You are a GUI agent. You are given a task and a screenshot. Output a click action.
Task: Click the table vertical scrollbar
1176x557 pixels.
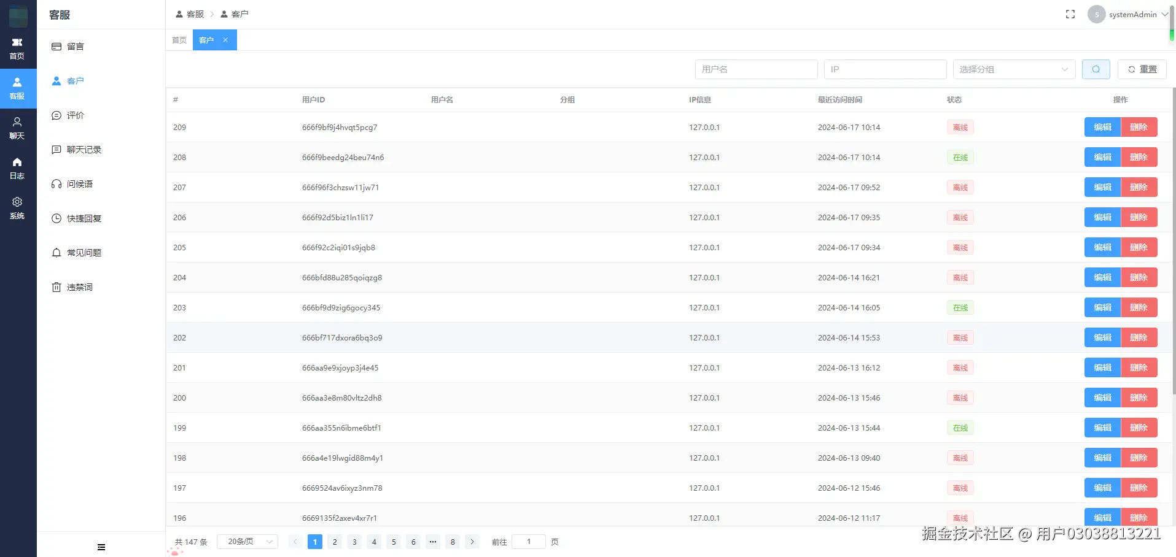click(x=1174, y=242)
